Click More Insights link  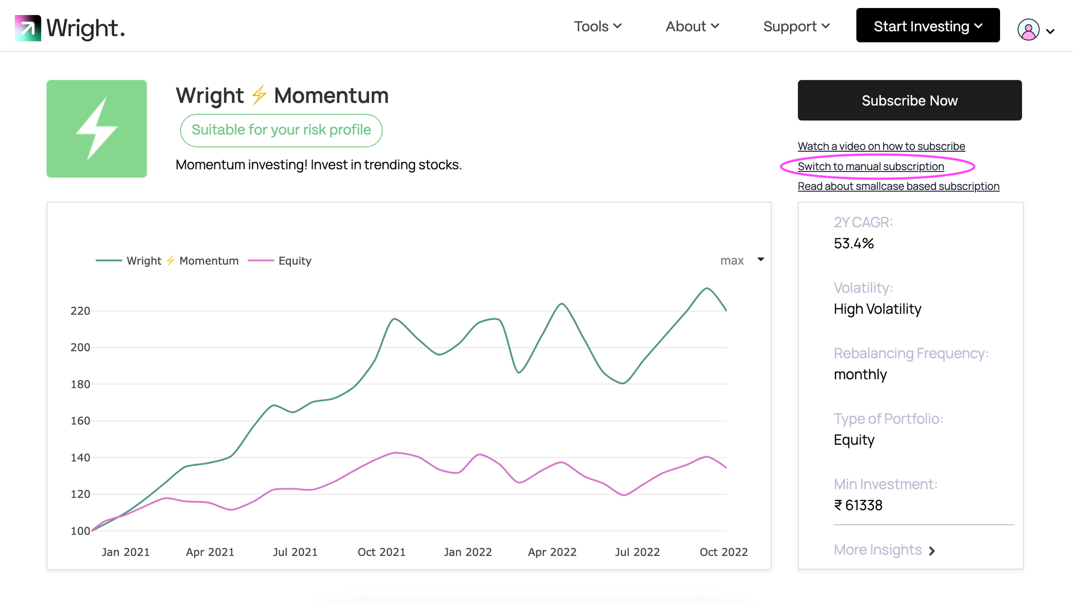point(885,550)
